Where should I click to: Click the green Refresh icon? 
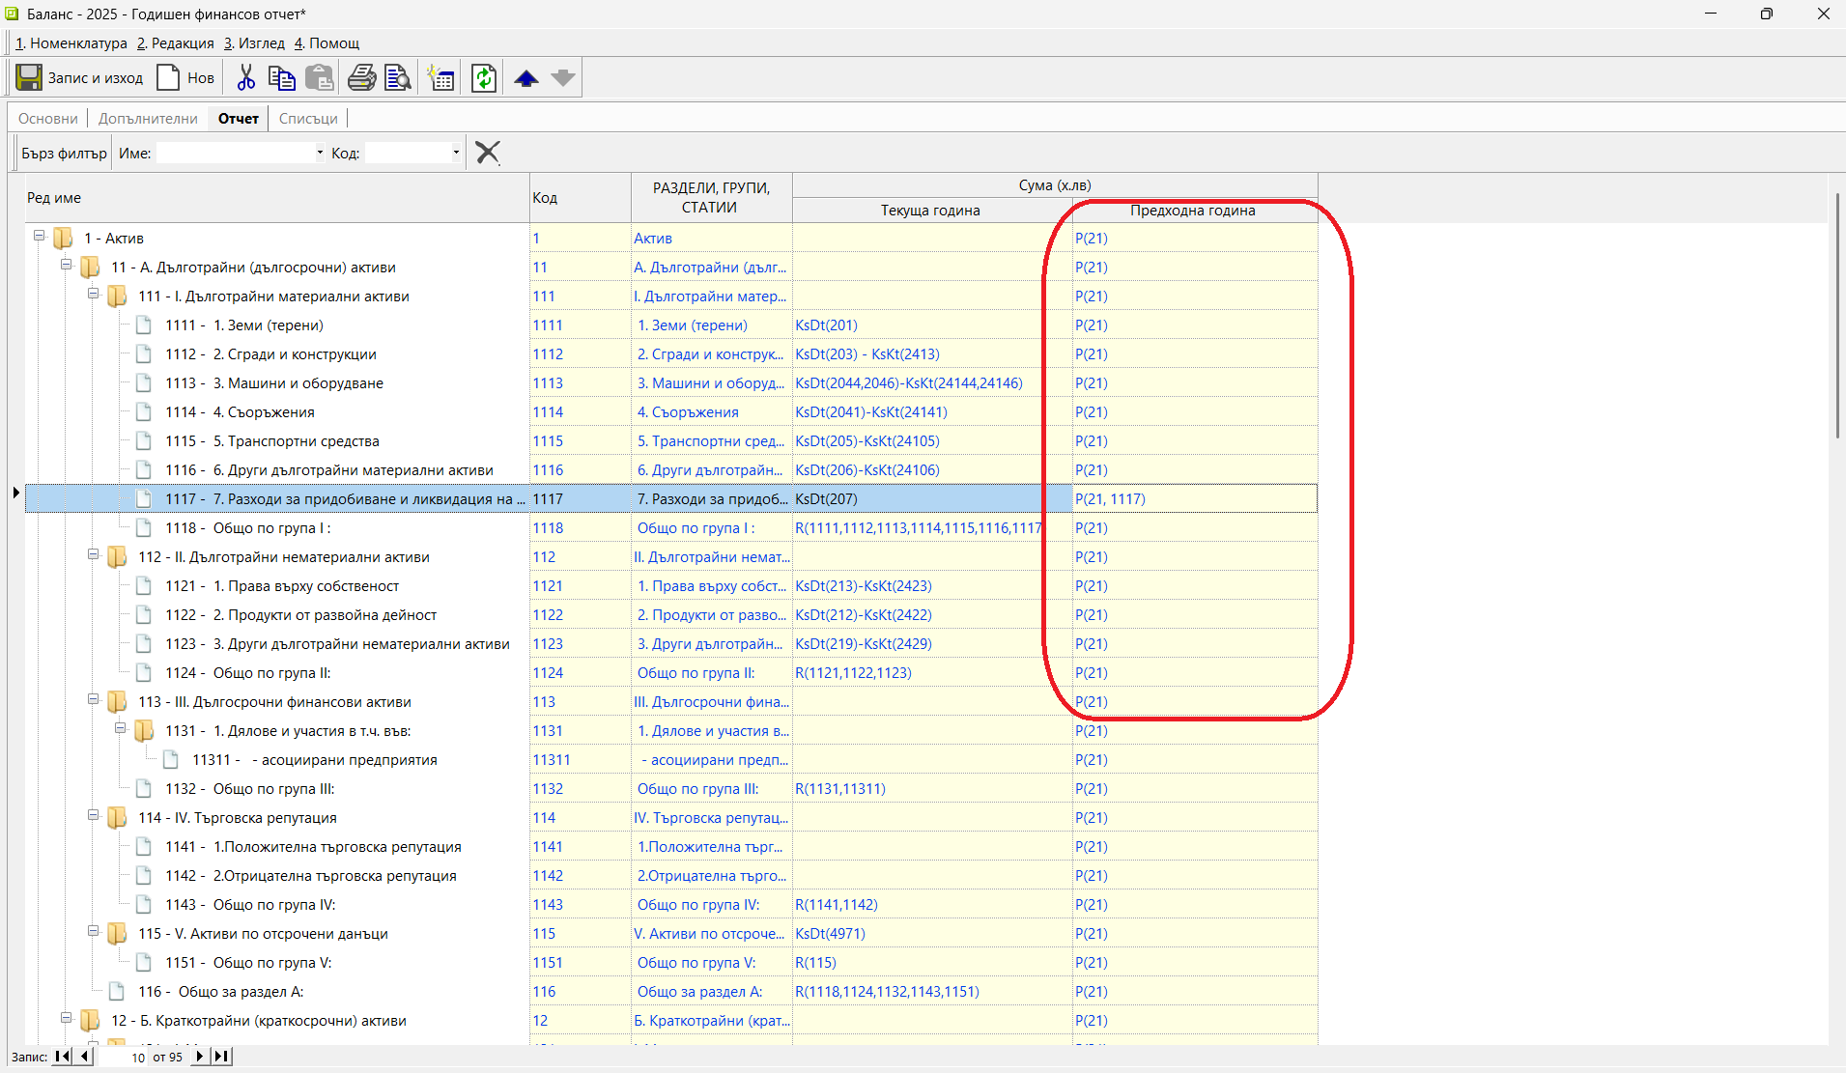[483, 77]
